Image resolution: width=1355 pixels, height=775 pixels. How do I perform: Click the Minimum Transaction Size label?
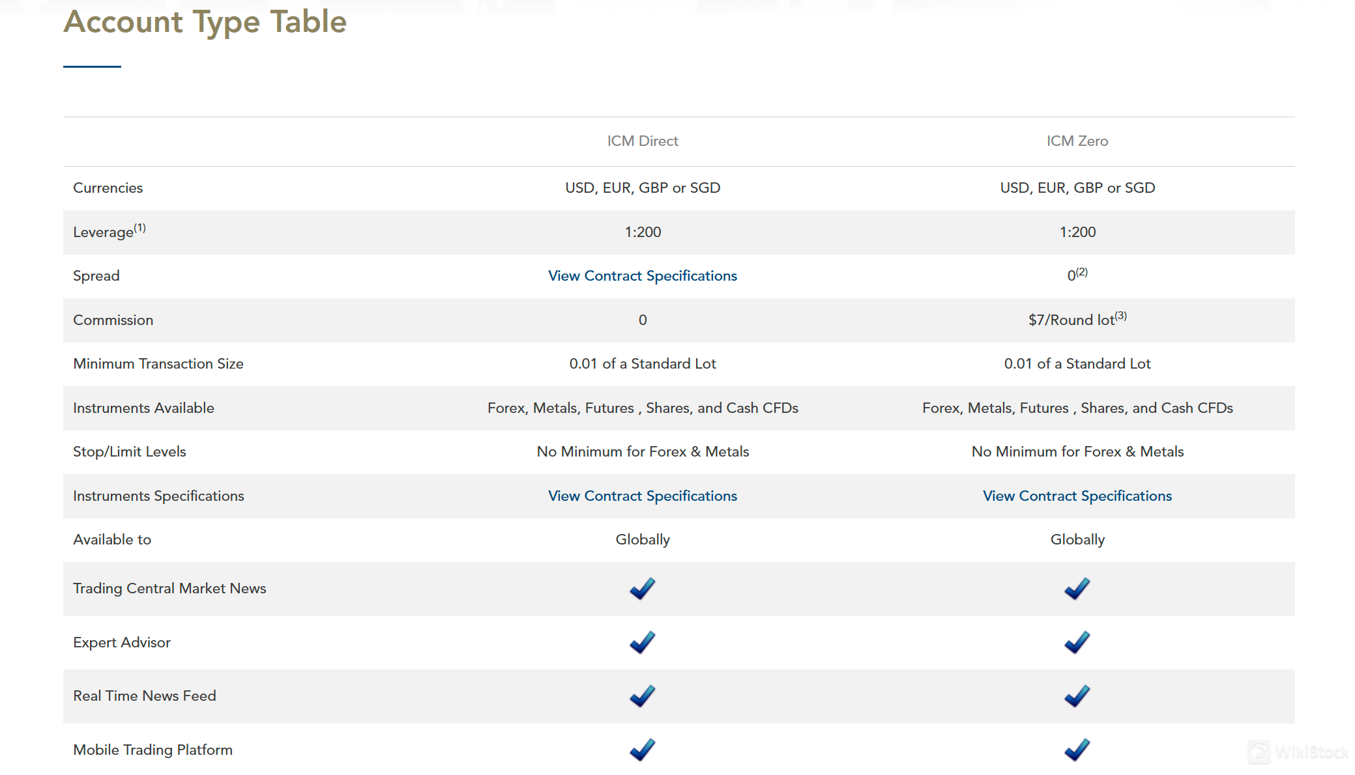pyautogui.click(x=158, y=364)
